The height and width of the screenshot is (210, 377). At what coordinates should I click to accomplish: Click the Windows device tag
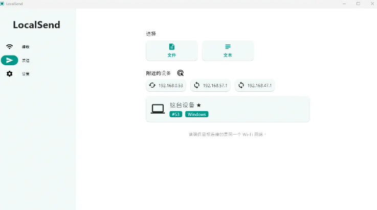[196, 114]
